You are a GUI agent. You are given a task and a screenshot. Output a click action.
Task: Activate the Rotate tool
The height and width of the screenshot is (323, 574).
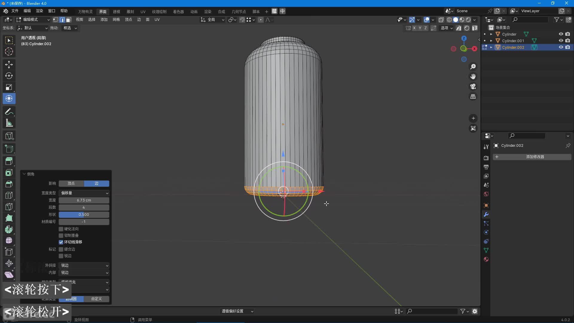(x=9, y=76)
